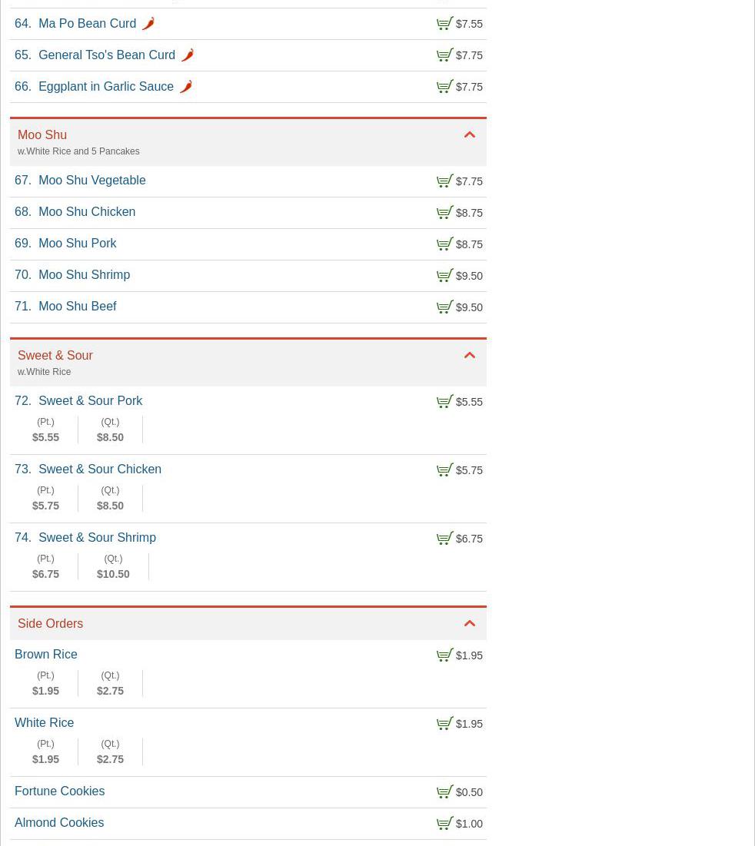Add Sweet & Sour Shrimp via cart icon
This screenshot has width=755, height=846.
click(x=445, y=539)
